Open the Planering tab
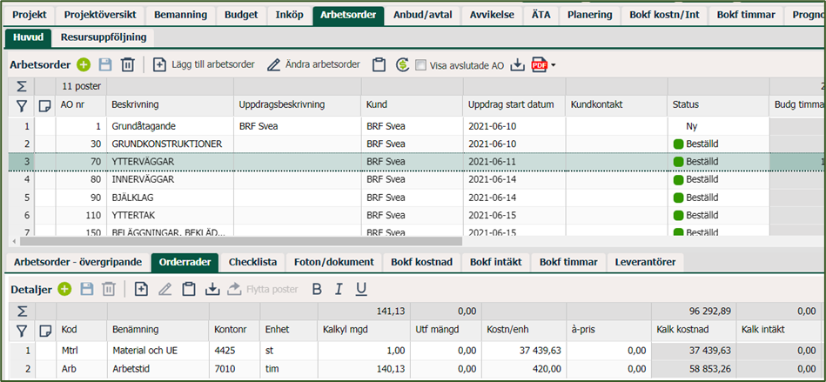 point(590,15)
